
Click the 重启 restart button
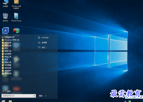click(x=41, y=96)
